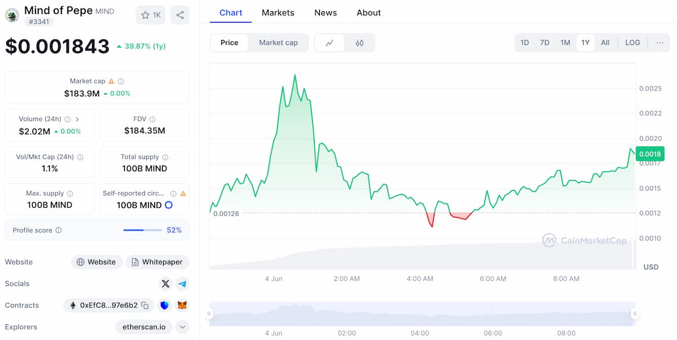Expand Volume (24h) details arrow
This screenshot has height=340, width=677.
tap(77, 119)
